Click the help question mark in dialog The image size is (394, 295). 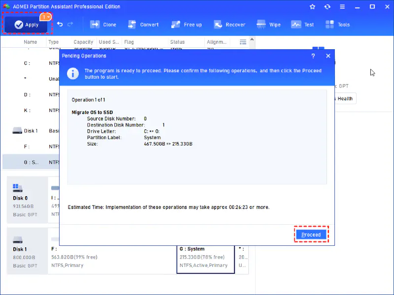pyautogui.click(x=313, y=56)
